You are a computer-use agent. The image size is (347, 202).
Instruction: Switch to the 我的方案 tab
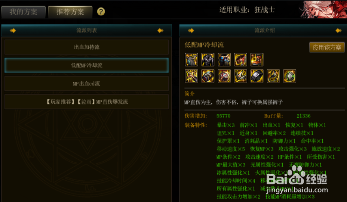tap(24, 12)
